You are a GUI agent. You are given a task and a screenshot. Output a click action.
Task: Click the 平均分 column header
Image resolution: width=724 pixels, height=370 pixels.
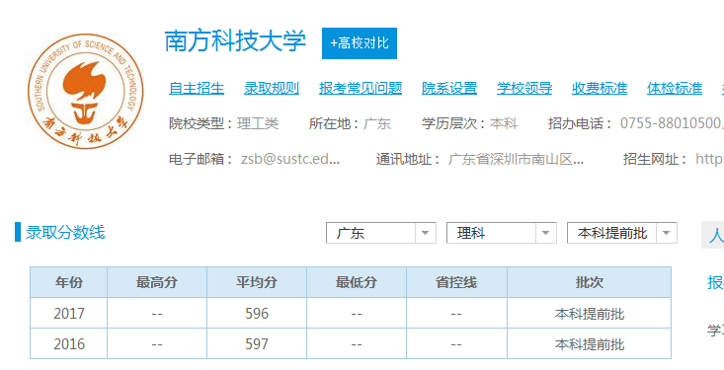(x=257, y=282)
